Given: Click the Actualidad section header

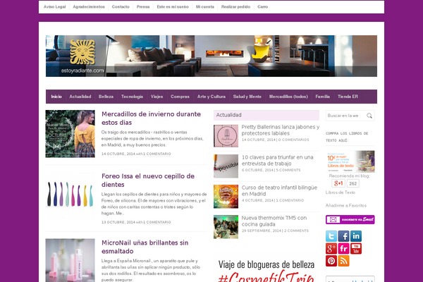Looking at the screenshot, I should click(x=266, y=115).
